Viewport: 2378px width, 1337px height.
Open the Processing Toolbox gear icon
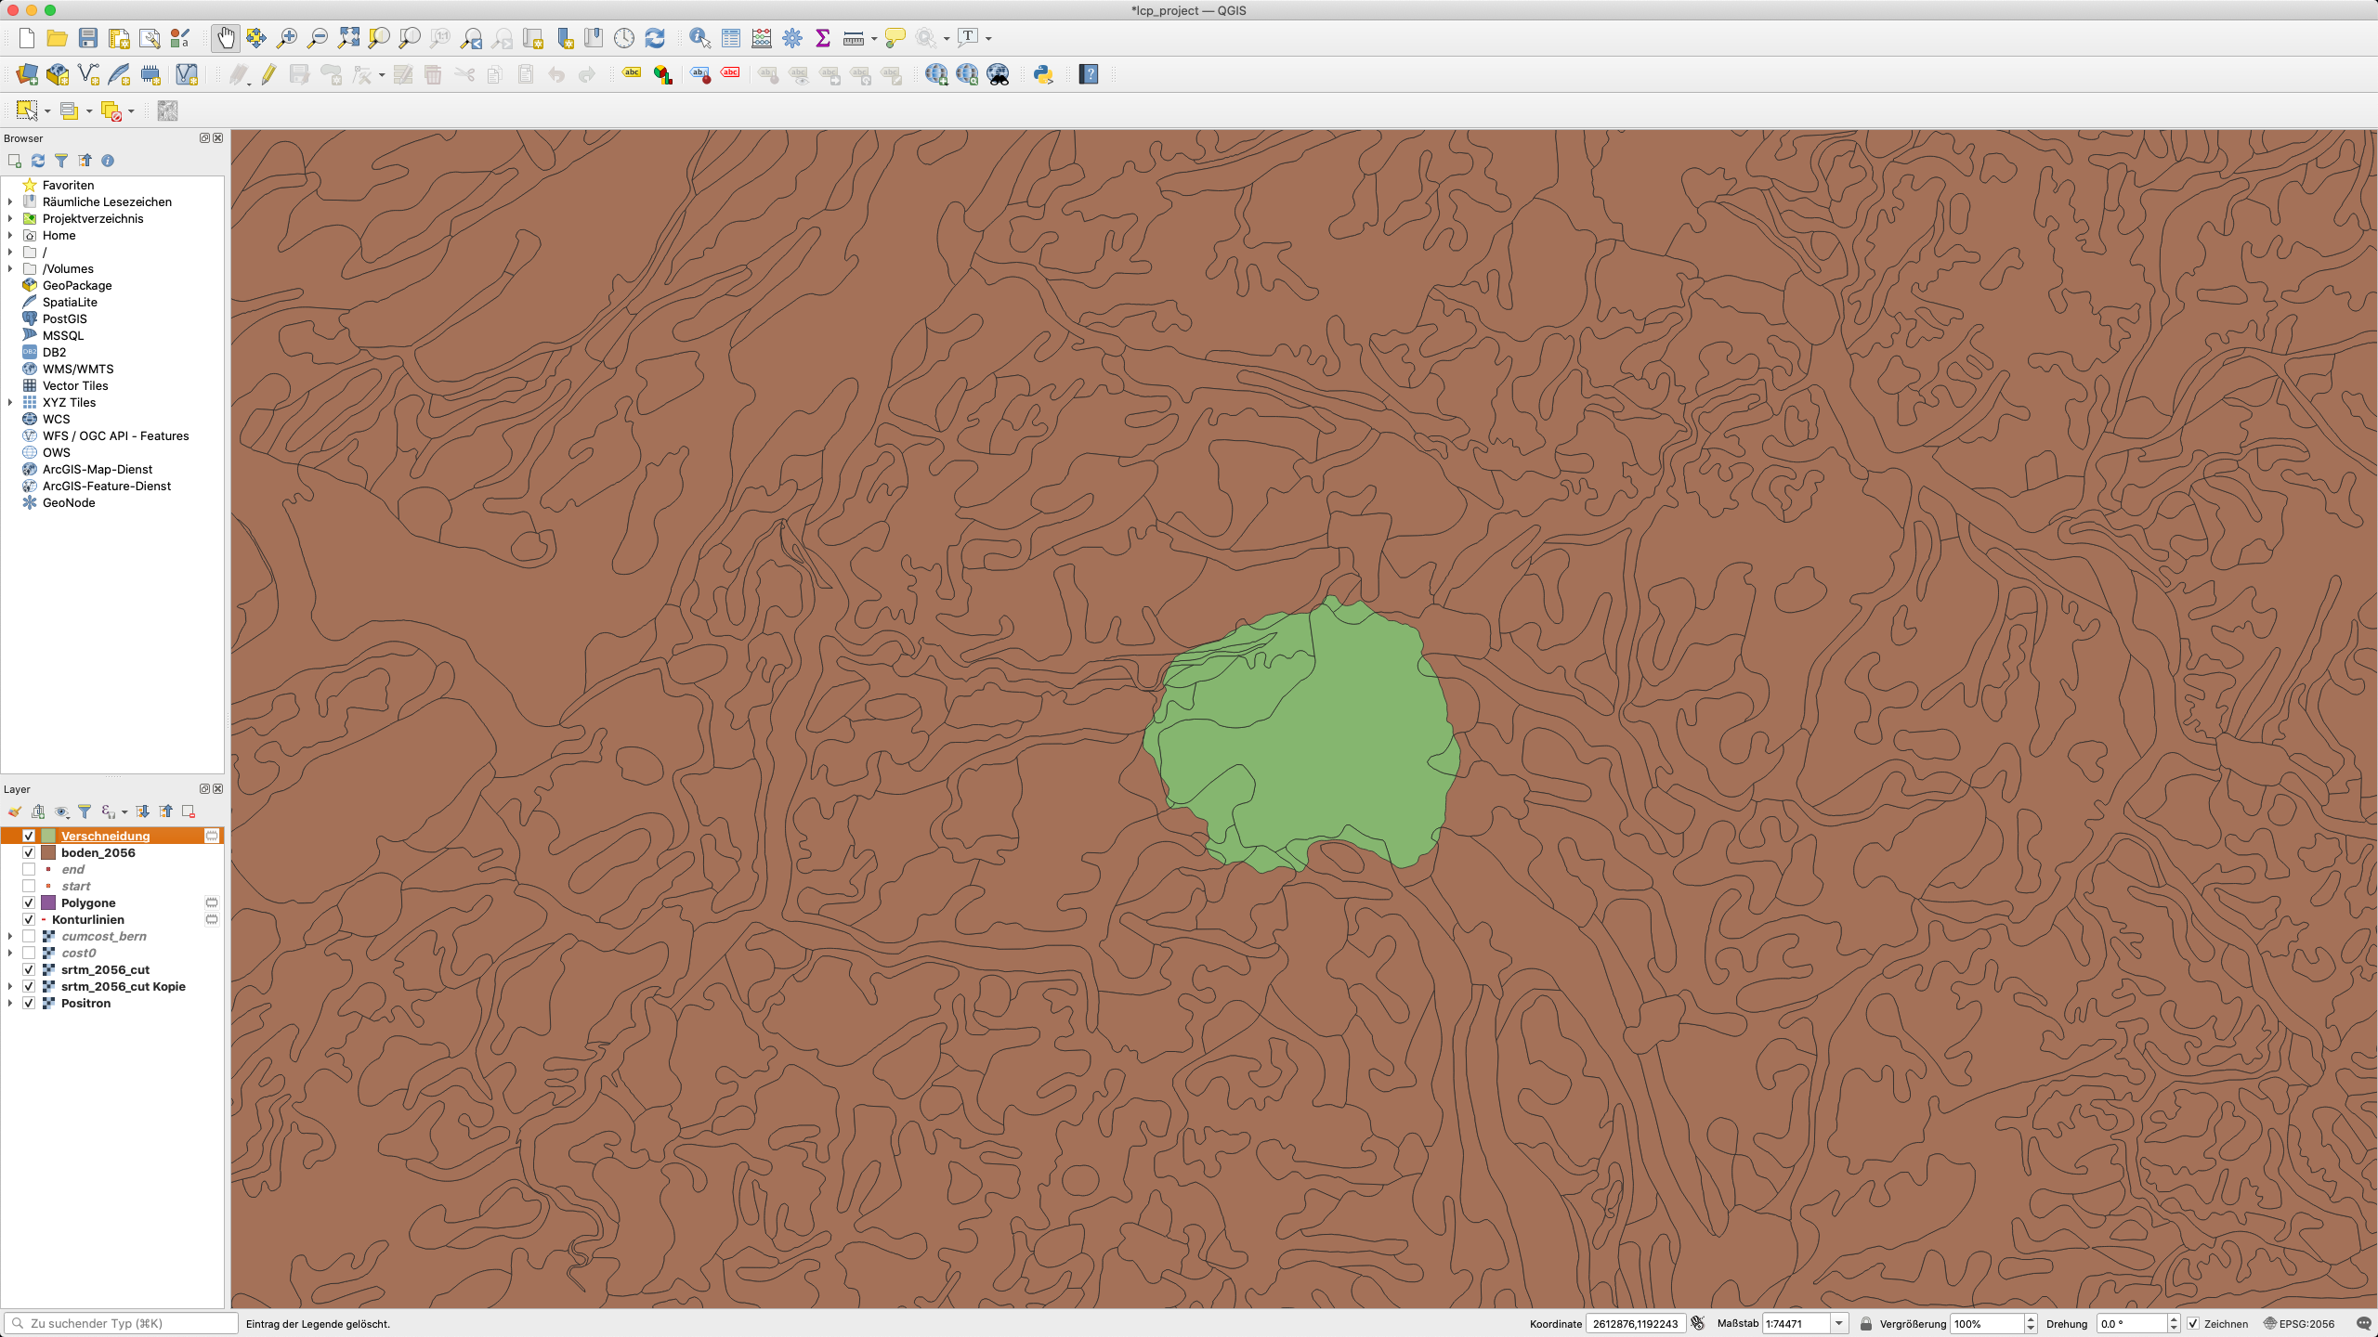(792, 38)
